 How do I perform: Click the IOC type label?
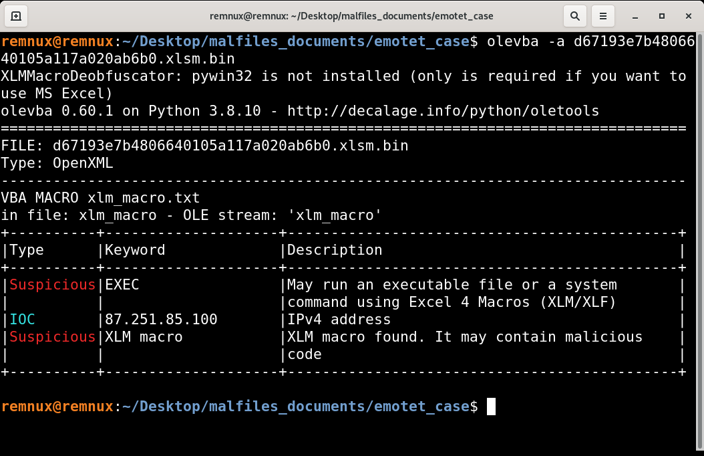22,319
